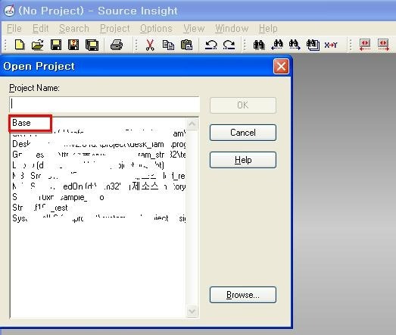Image resolution: width=396 pixels, height=335 pixels.
Task: Click the project list scroll down arrow
Action: (x=192, y=311)
